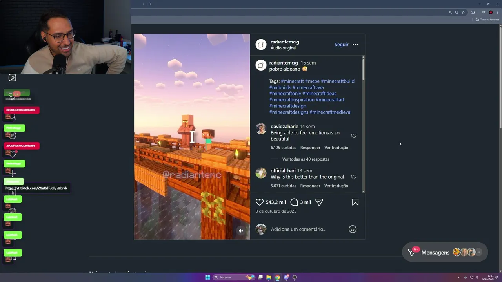Click the comments panel scrollbar
The image size is (502, 282).
[364, 69]
